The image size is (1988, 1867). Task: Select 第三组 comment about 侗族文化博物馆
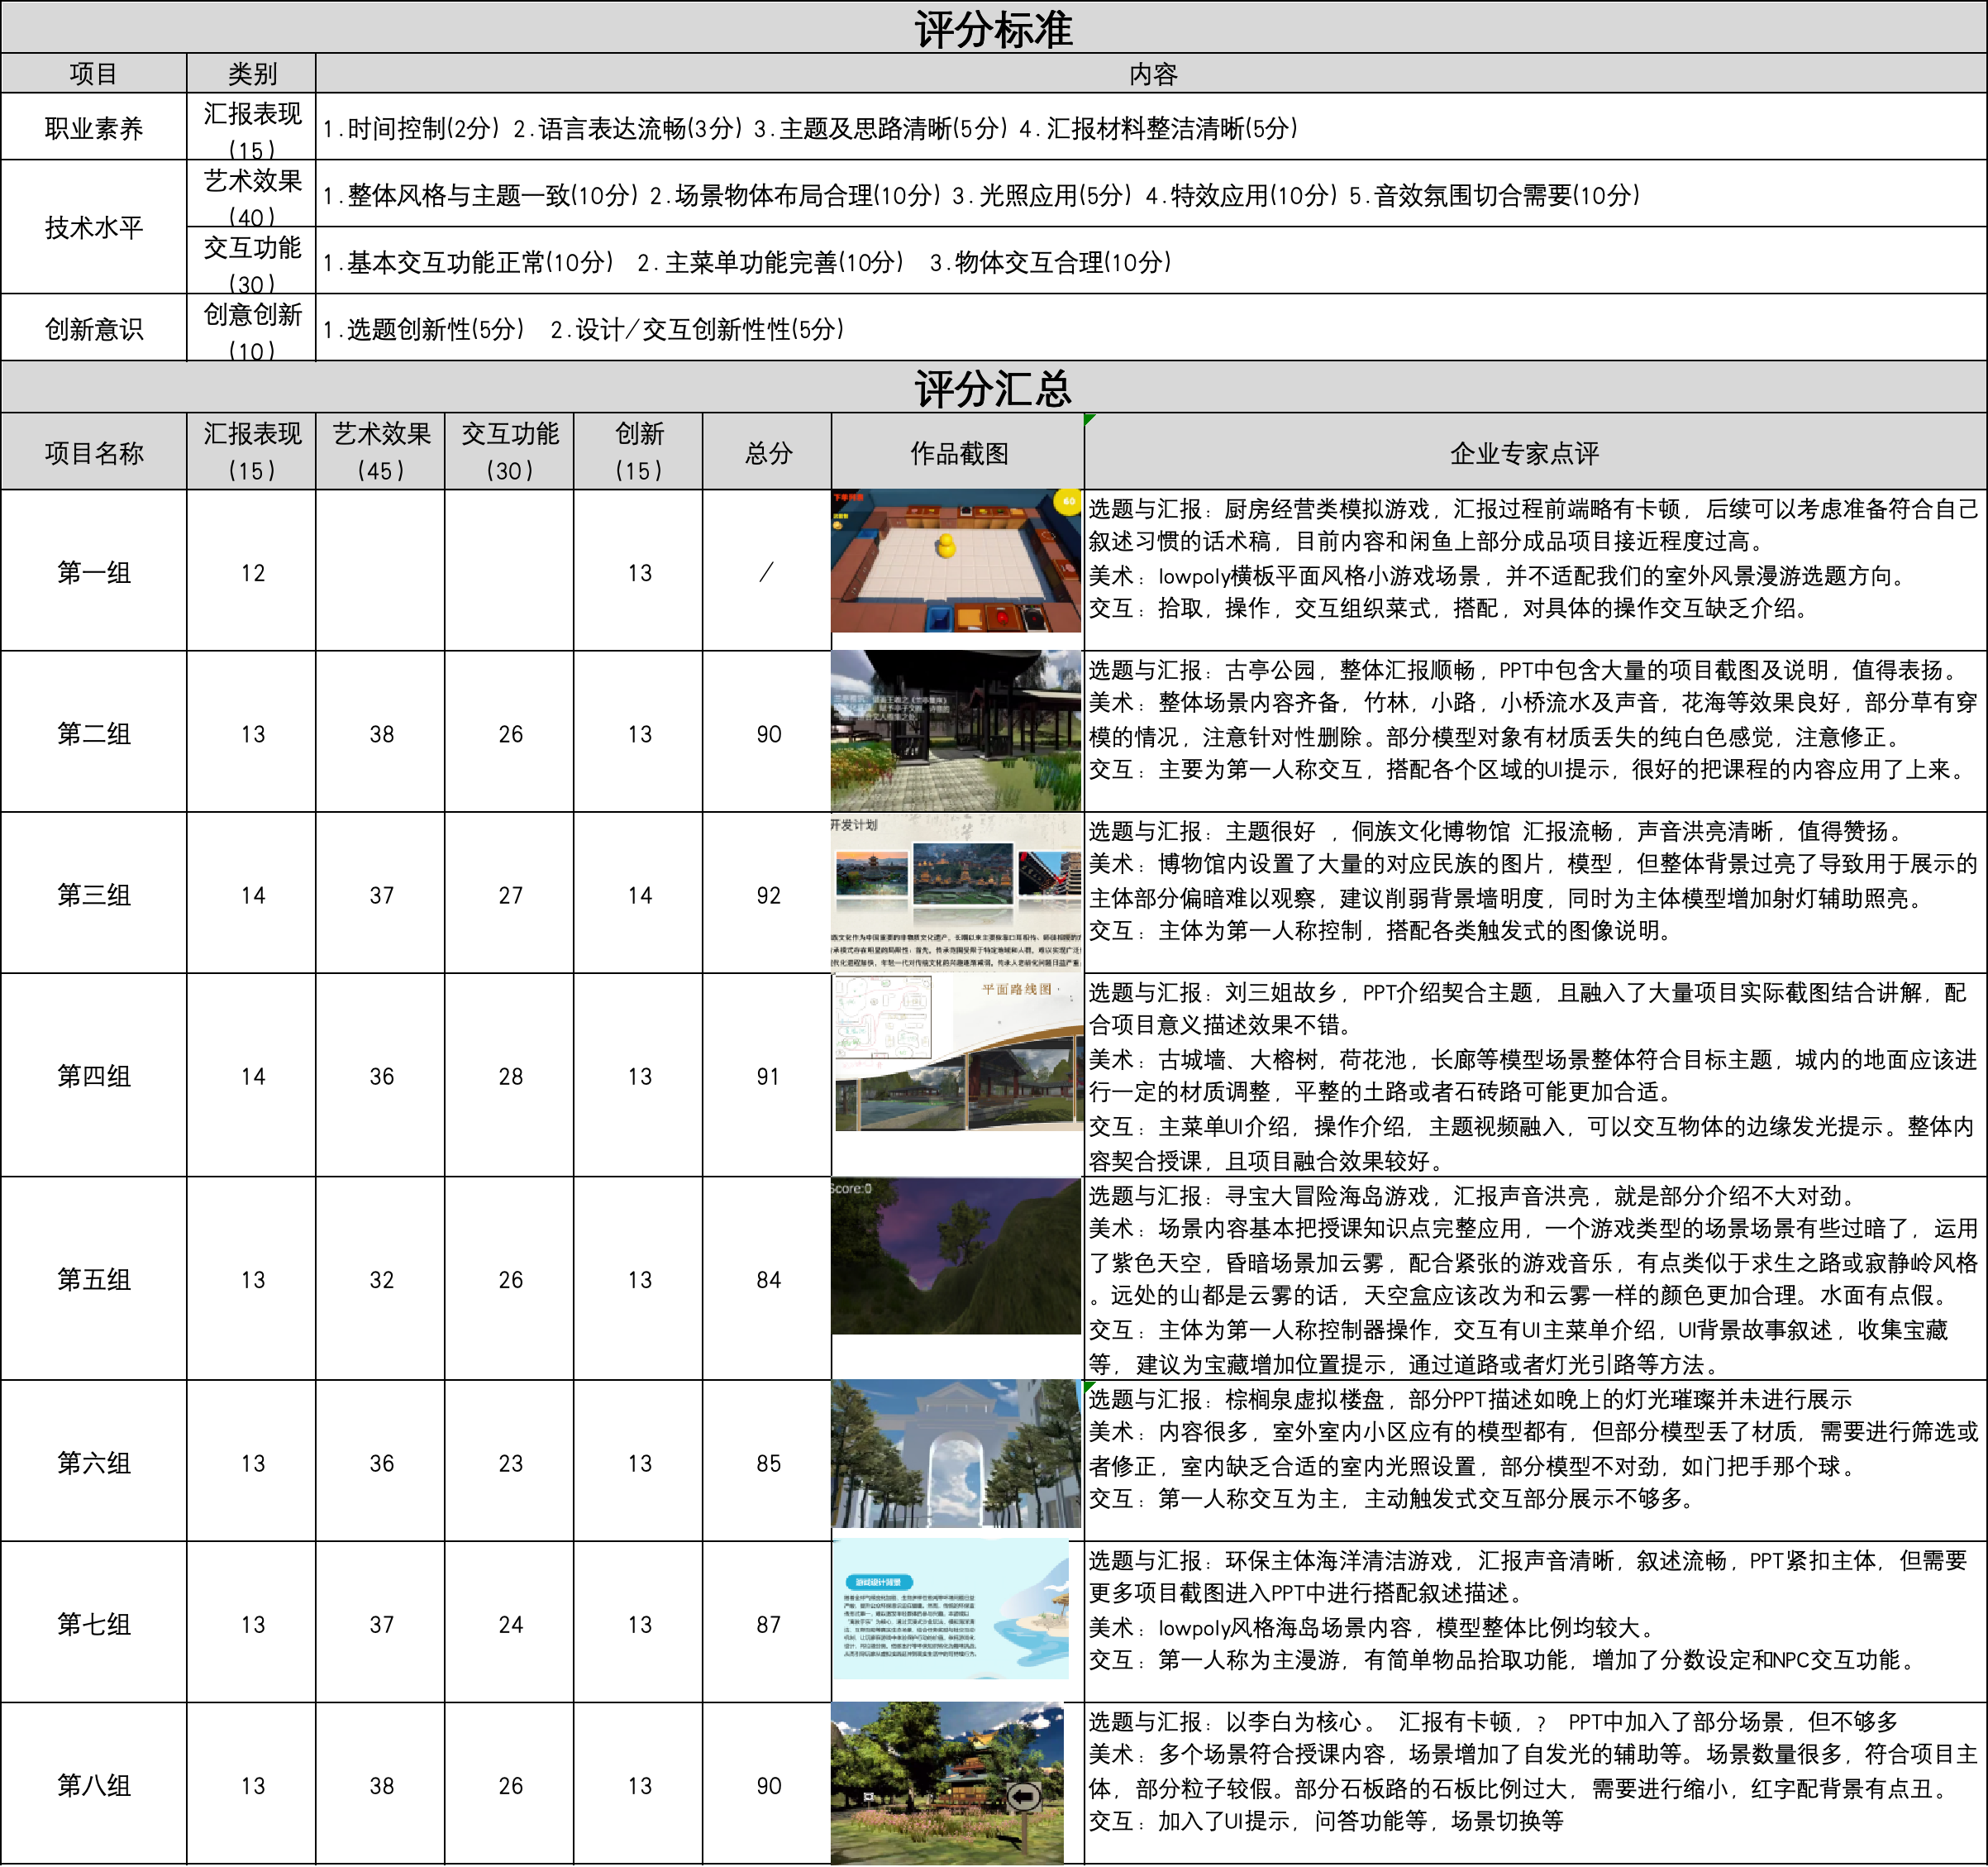[1536, 892]
